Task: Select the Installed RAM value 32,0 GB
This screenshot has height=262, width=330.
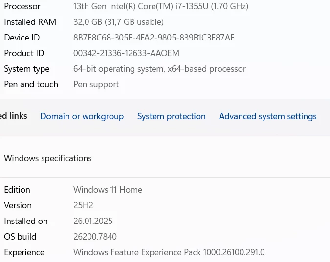Action: pyautogui.click(x=118, y=22)
